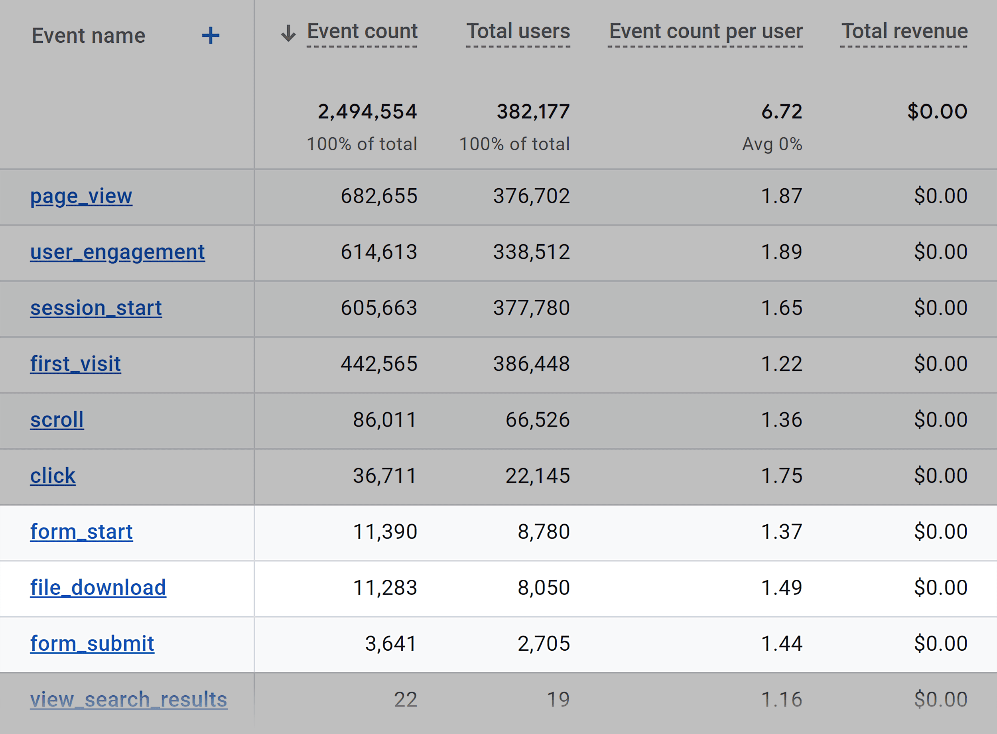Select page_view per-user value 1.87

coord(782,197)
